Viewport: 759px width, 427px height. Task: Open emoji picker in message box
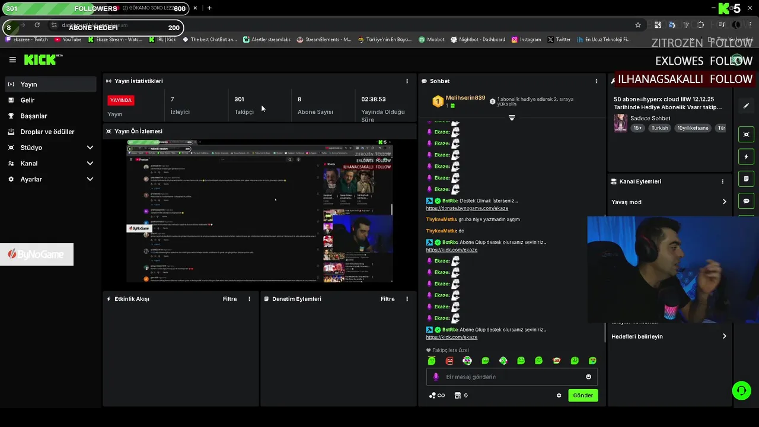tap(588, 377)
